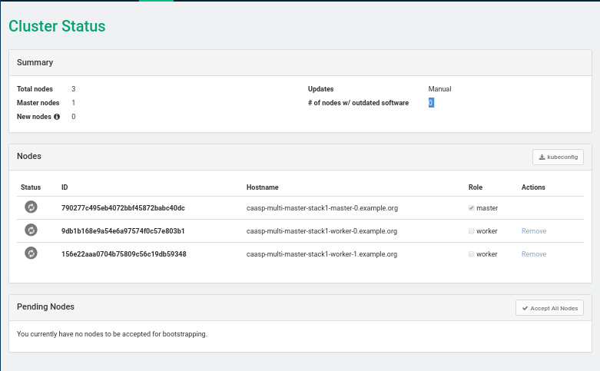Toggle the worker checkbox for the worker-0 node
The height and width of the screenshot is (371, 600).
(x=471, y=231)
